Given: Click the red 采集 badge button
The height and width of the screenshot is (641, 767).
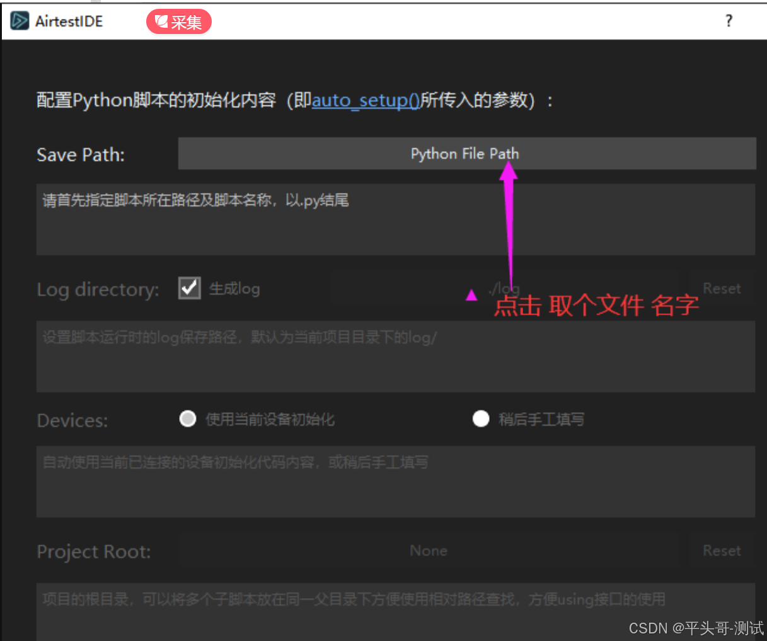Looking at the screenshot, I should click(179, 22).
